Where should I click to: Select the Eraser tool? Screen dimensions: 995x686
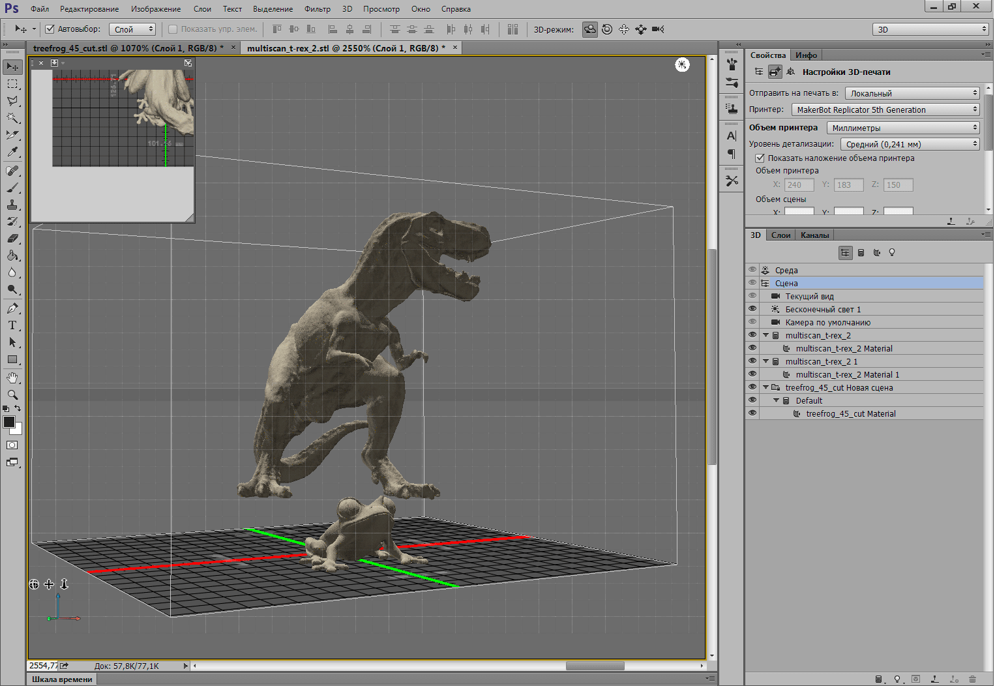12,239
